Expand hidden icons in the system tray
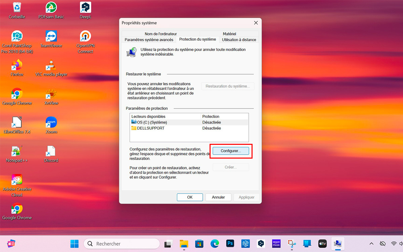Screen dimensions: 403x252 pyautogui.click(x=371, y=243)
